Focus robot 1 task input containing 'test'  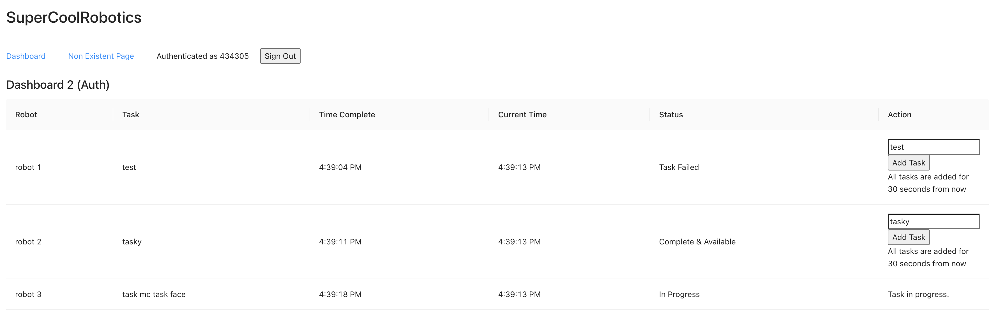[934, 147]
